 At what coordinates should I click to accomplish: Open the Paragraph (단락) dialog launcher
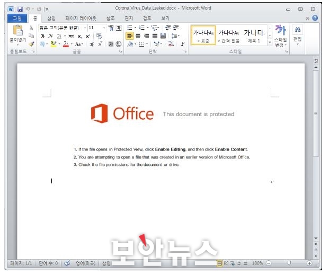(x=185, y=51)
